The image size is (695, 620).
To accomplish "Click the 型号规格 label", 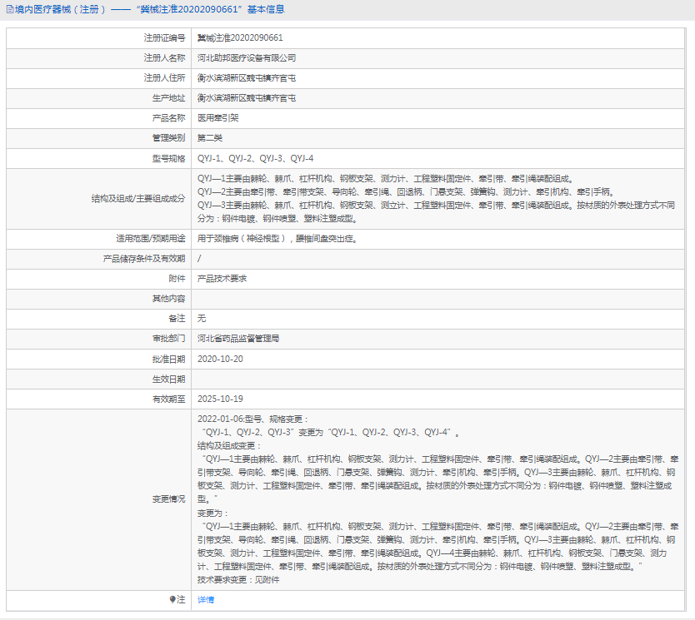I will tap(168, 158).
